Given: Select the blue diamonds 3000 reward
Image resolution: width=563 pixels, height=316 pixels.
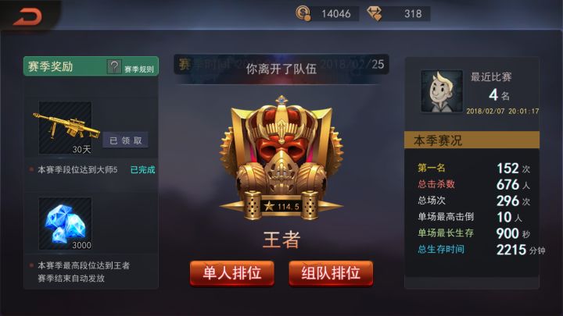Looking at the screenshot, I should pyautogui.click(x=66, y=223).
